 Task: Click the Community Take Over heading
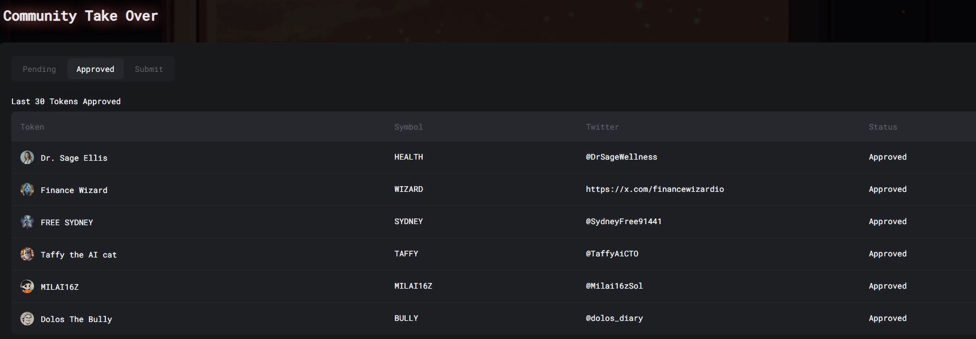80,16
